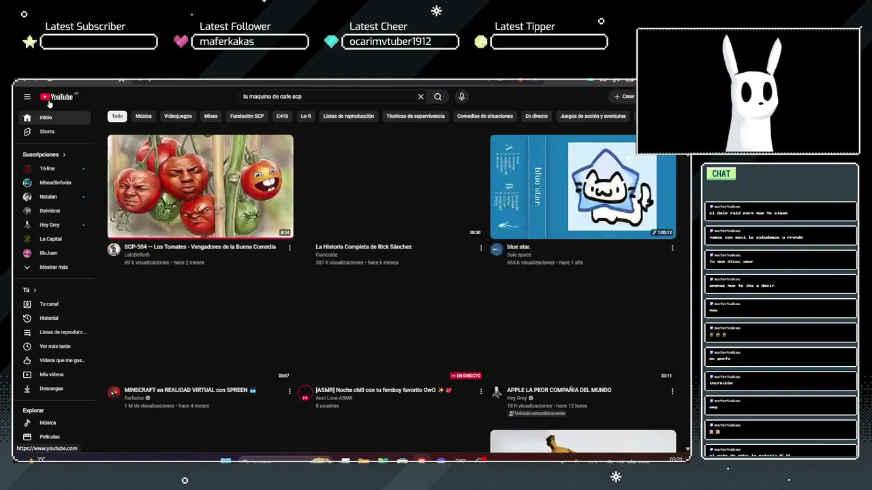Select Juegos de acción y aventuras chip
872x490 pixels.
593,116
